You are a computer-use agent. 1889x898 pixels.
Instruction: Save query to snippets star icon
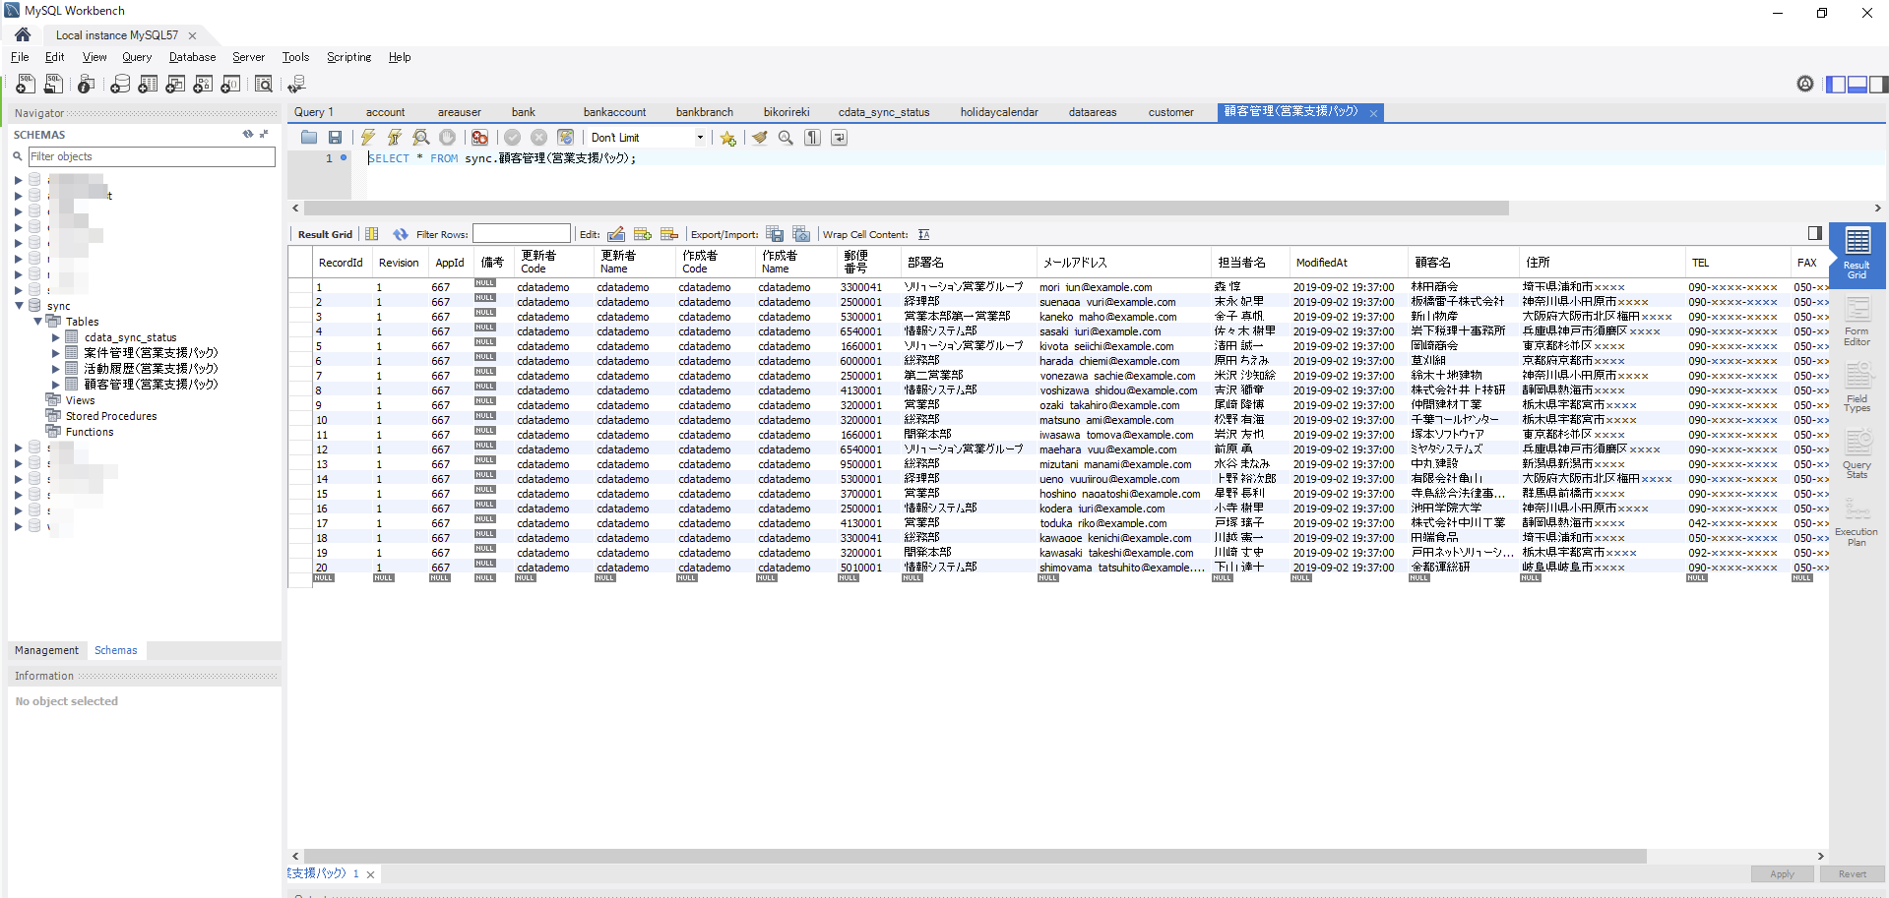coord(728,138)
